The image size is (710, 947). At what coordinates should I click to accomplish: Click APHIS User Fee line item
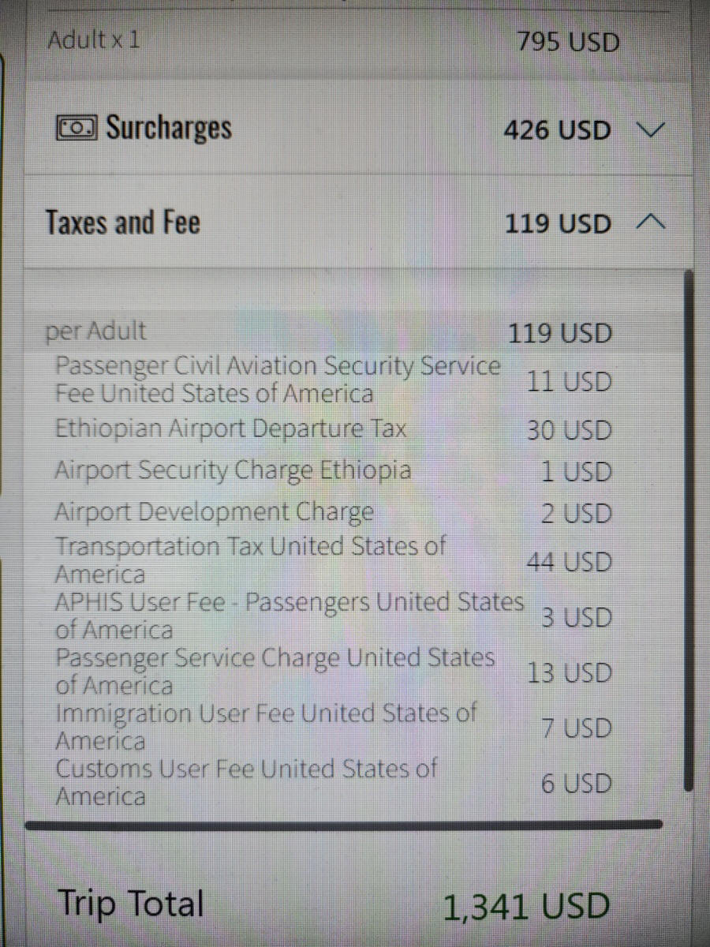click(333, 616)
